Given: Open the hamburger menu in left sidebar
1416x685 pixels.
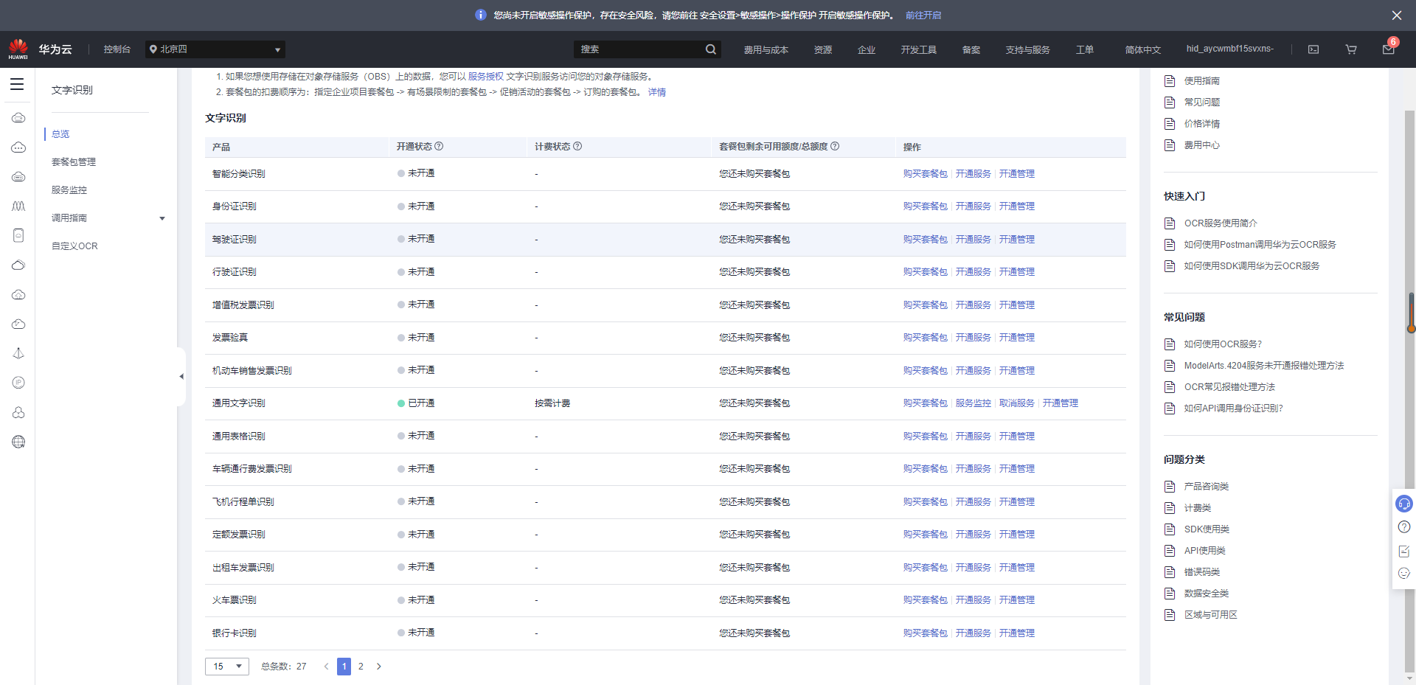Looking at the screenshot, I should pos(17,84).
